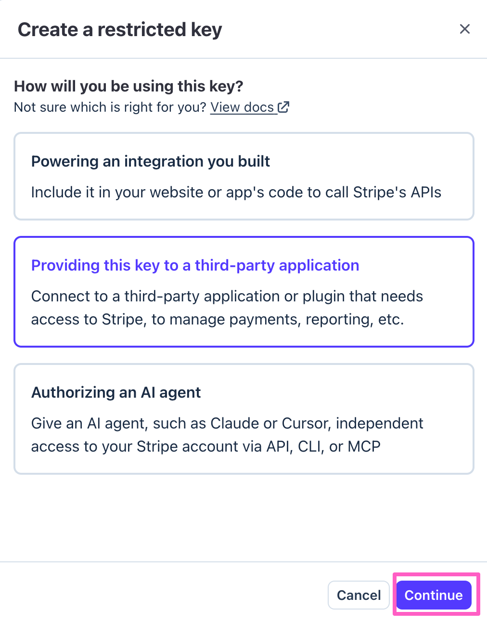
Task: Click the "Not sure which is right for you?" text
Action: (x=110, y=107)
